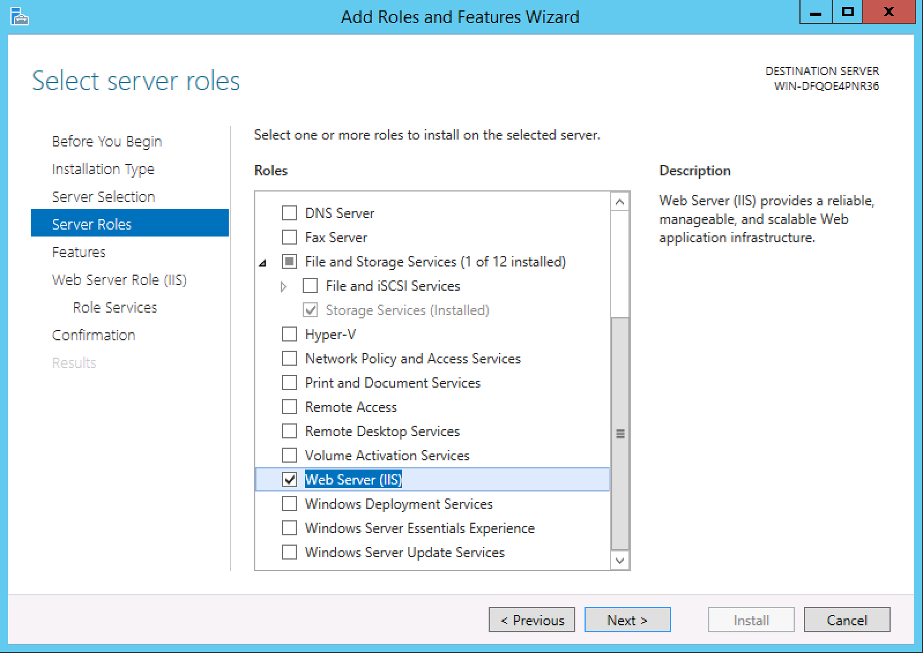Screen dimensions: 923x653
Task: Cancel the wizard
Action: (x=847, y=620)
